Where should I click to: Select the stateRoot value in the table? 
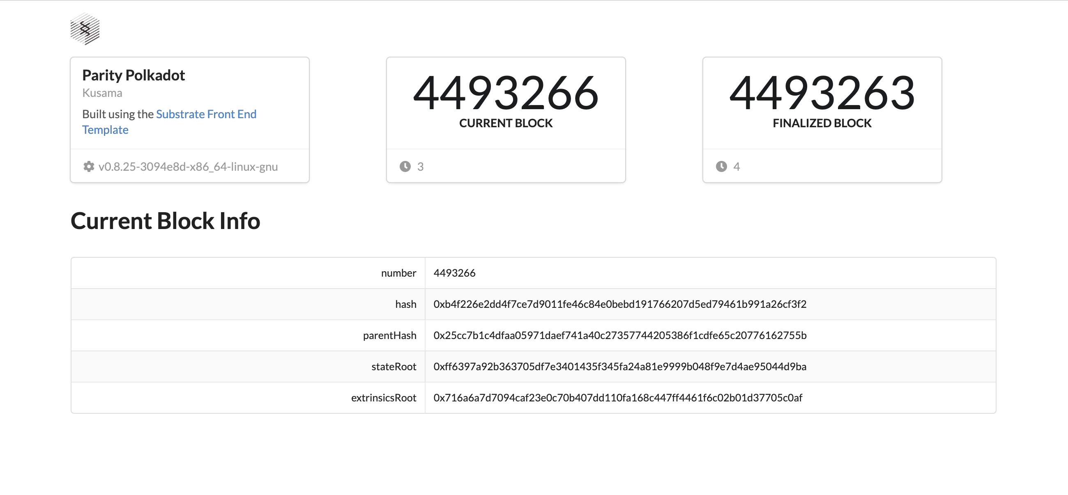(x=619, y=366)
